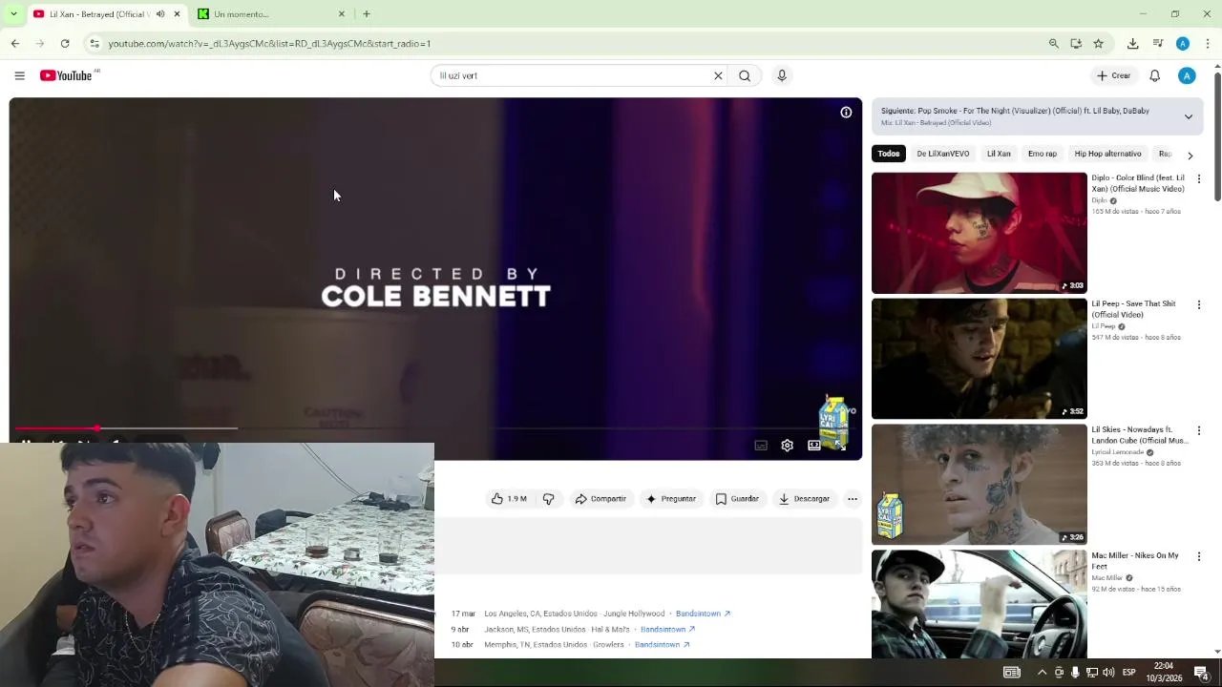Switch to the 'Un momento...' tab

pyautogui.click(x=266, y=14)
